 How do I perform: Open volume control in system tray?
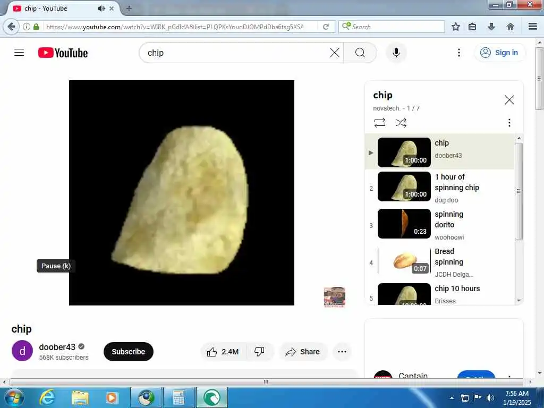490,398
